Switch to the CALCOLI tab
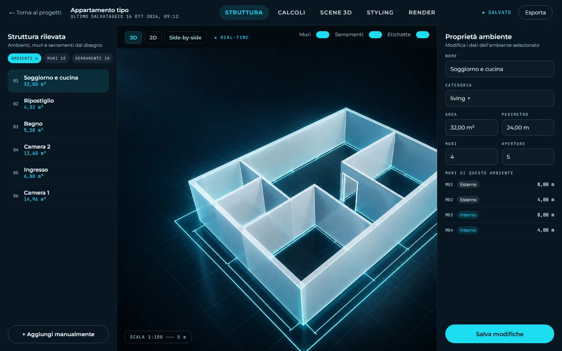This screenshot has height=351, width=562. [292, 12]
